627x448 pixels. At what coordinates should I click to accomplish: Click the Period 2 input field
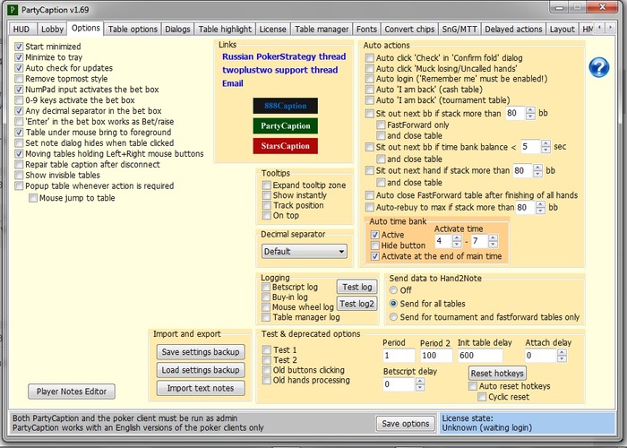pos(436,355)
